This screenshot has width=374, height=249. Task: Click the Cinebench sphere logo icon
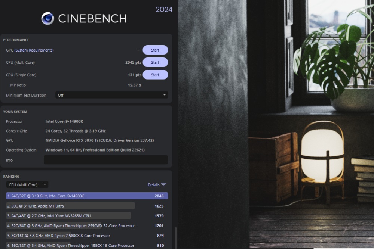[48, 18]
